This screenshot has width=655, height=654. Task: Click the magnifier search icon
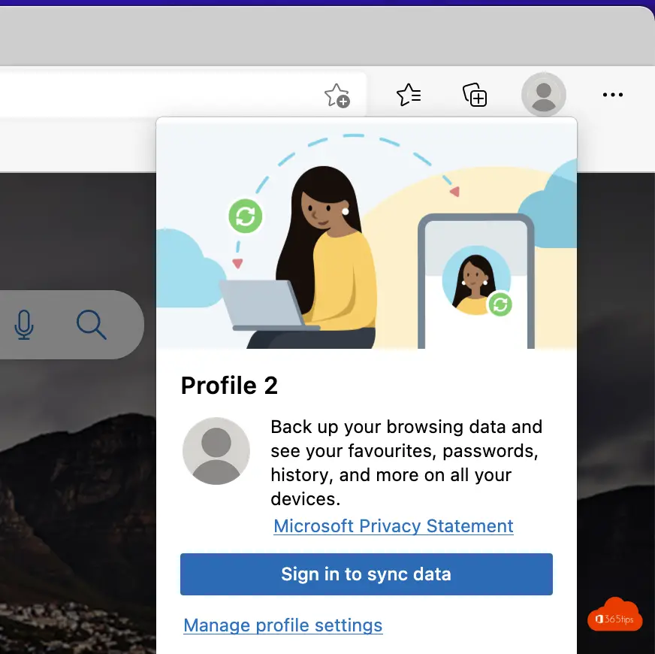coord(92,325)
